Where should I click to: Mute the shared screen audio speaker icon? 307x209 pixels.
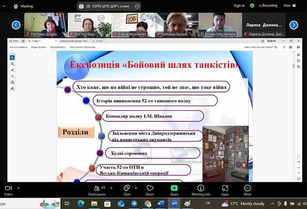tap(88, 6)
